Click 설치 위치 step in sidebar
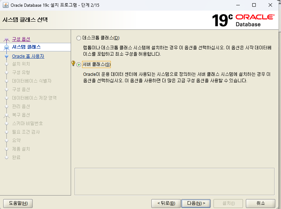 point(21,64)
